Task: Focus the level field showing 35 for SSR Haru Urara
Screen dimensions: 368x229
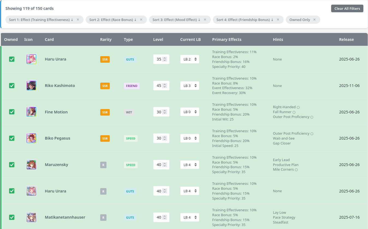Action: (x=161, y=59)
